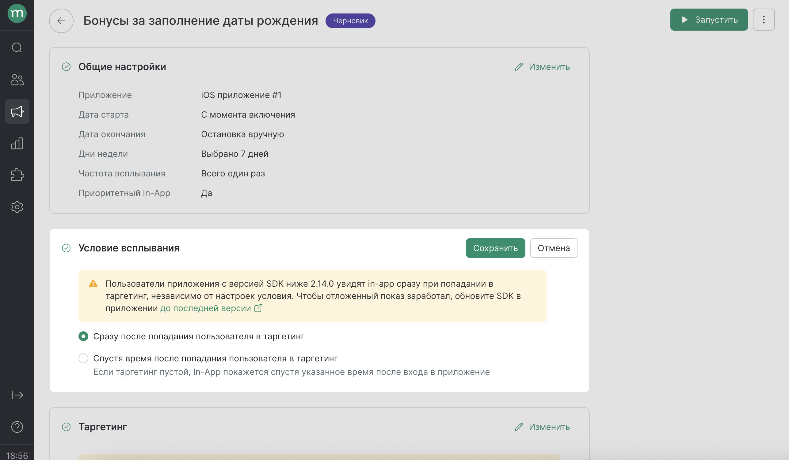This screenshot has height=460, width=789.
Task: Open integrations via the puzzle piece icon
Action: pyautogui.click(x=17, y=175)
